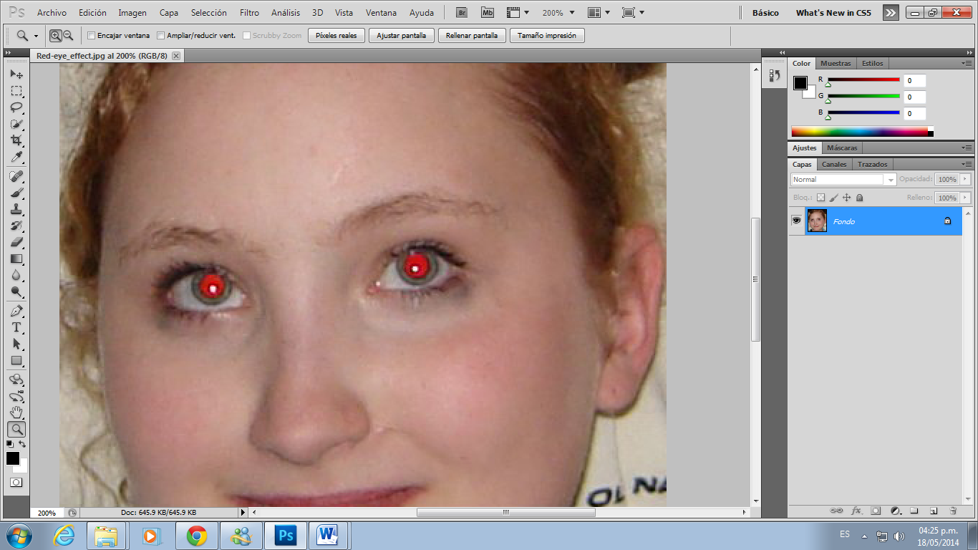This screenshot has height=550, width=978.
Task: Enable Encajar ventana checkbox
Action: (x=91, y=35)
